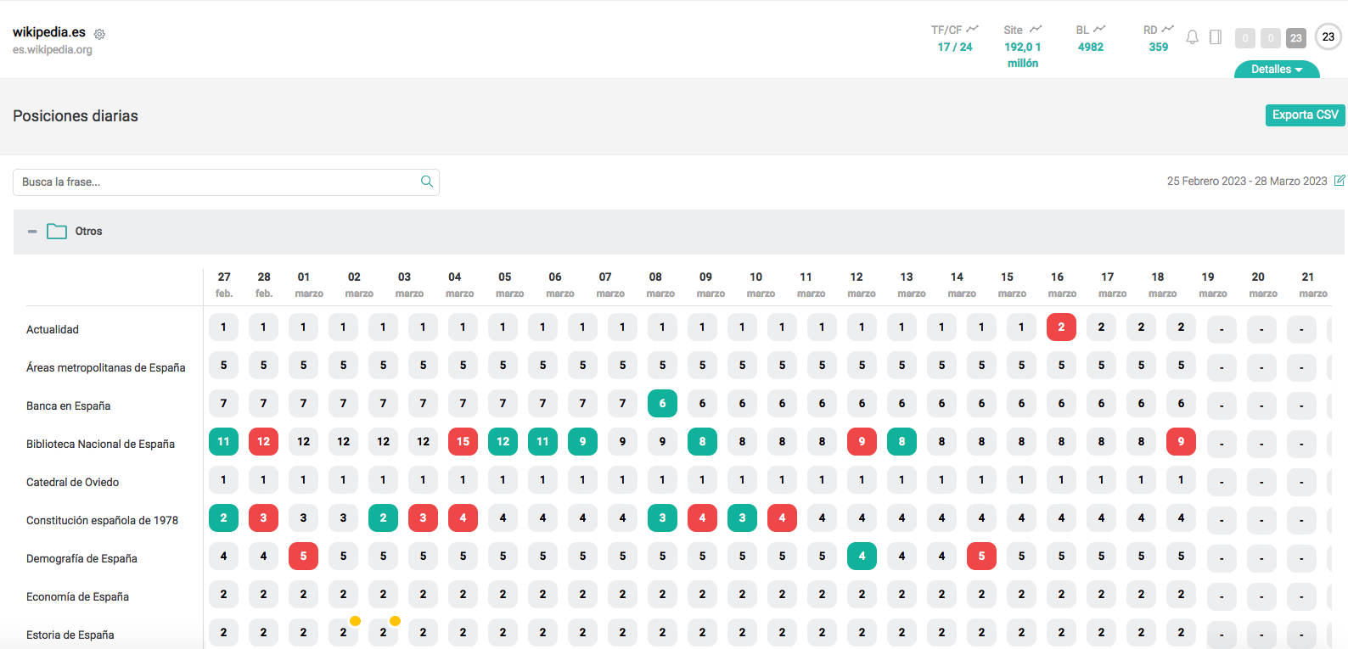Screen dimensions: 1348x649
Task: Open the RD trend chart icon
Action: (x=1168, y=29)
